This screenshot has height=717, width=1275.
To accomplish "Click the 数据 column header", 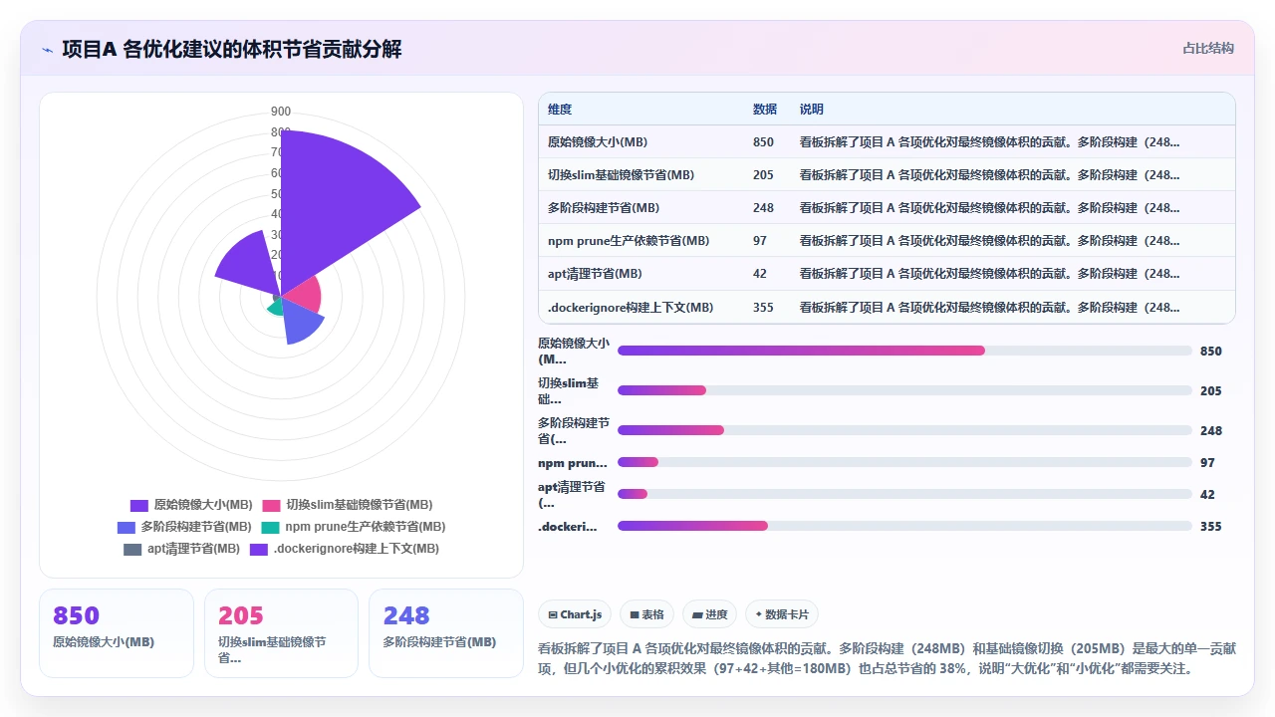I will (x=765, y=110).
